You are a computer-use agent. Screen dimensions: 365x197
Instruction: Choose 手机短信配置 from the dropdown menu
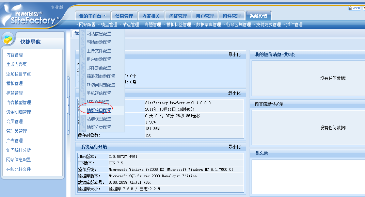99,93
